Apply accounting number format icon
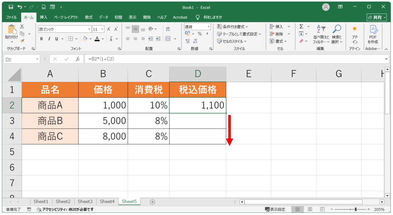The image size is (393, 215). (188, 34)
